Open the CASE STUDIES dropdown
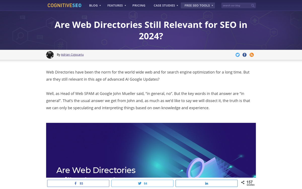Screen dimensions: 302x189 pos(164,5)
